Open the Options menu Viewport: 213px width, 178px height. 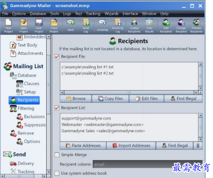click(x=19, y=14)
